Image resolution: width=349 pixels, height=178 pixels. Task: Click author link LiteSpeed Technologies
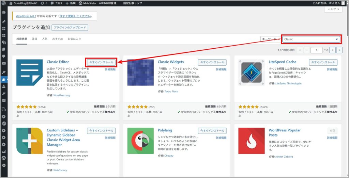coord(288,84)
